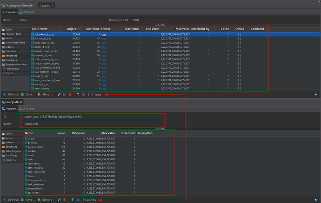
Task: Click the filter funnel in vikunja.db toolbar
Action: [x=73, y=200]
